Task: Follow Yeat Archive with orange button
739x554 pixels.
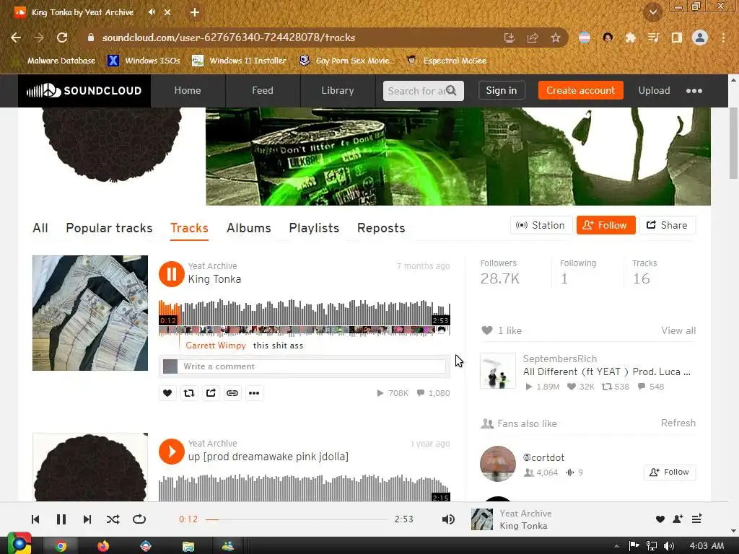Action: click(605, 225)
